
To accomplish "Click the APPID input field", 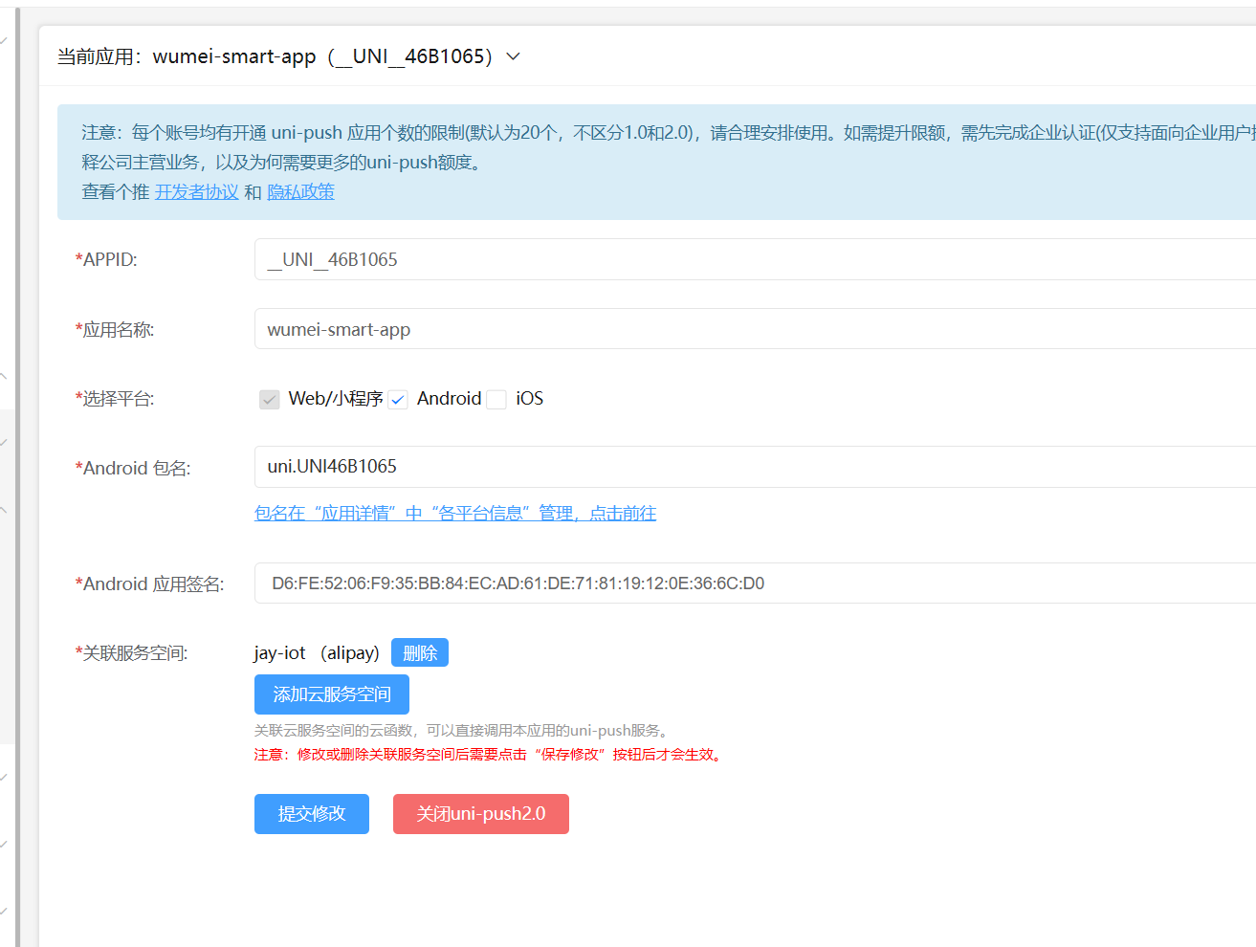I will (x=746, y=259).
